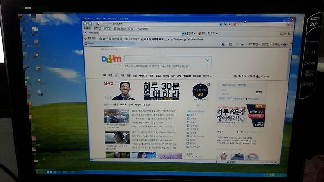Select the 스포츠 news category tab
Image resolution: width=324 pixels, height=182 pixels.
coord(123,105)
